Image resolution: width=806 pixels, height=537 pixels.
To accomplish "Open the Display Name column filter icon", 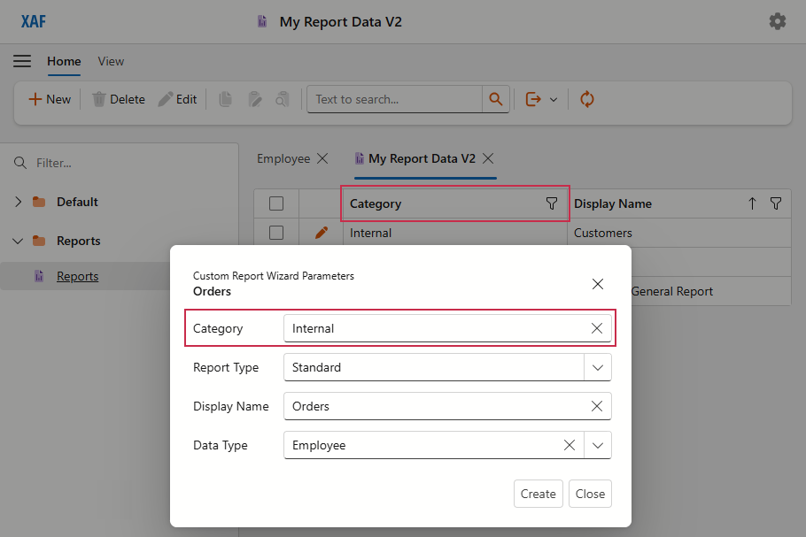I will point(776,203).
